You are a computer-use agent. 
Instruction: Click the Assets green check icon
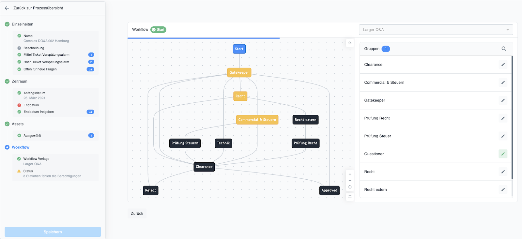click(7, 124)
